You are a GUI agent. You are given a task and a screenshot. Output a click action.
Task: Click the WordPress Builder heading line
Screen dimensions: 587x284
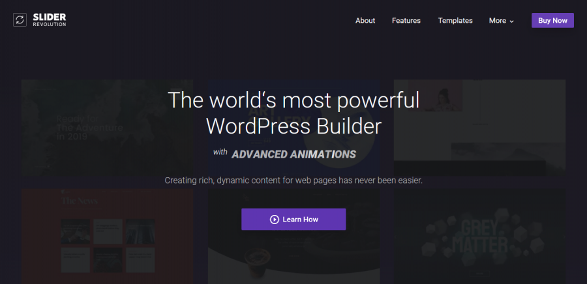(x=294, y=126)
